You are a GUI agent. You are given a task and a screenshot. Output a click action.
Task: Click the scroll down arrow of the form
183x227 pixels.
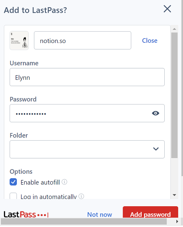pyautogui.click(x=174, y=195)
